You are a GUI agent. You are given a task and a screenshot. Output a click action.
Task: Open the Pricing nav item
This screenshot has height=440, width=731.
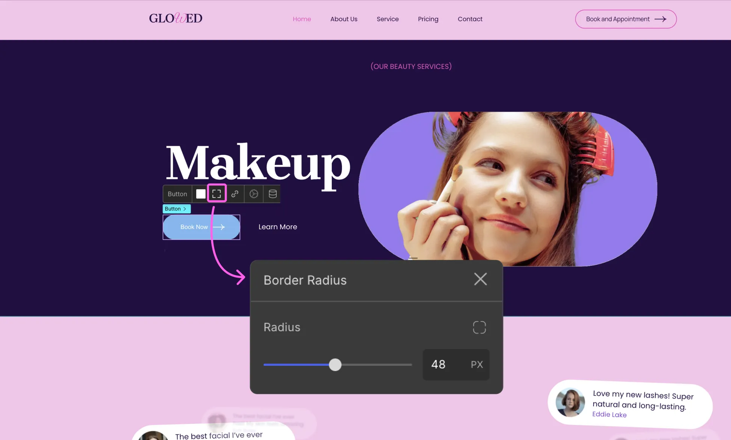(428, 19)
